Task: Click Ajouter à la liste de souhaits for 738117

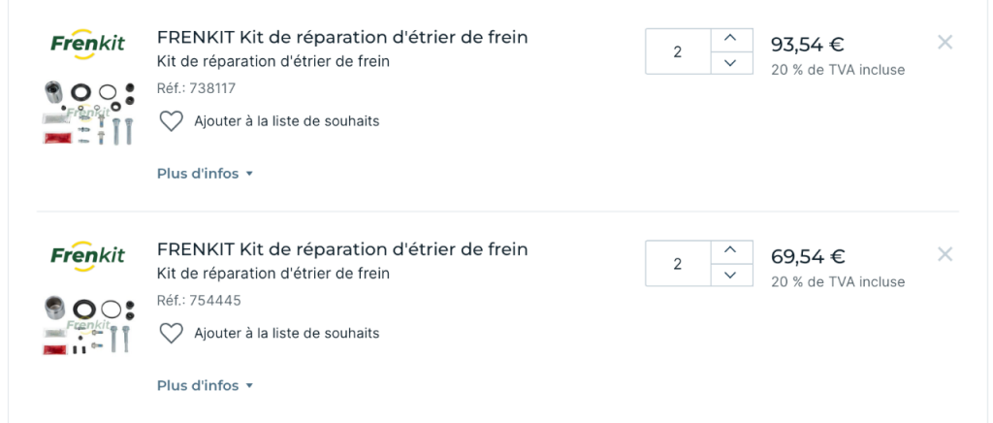Action: (286, 121)
